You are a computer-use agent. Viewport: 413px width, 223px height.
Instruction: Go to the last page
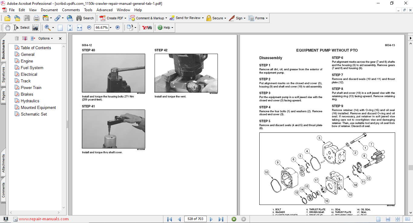coord(221,219)
